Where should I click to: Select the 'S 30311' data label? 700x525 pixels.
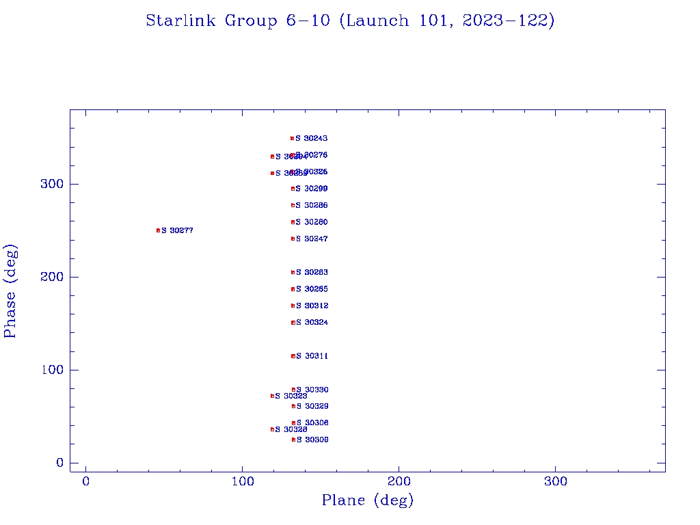[312, 356]
